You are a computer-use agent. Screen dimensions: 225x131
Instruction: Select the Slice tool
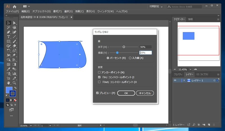click(14, 78)
